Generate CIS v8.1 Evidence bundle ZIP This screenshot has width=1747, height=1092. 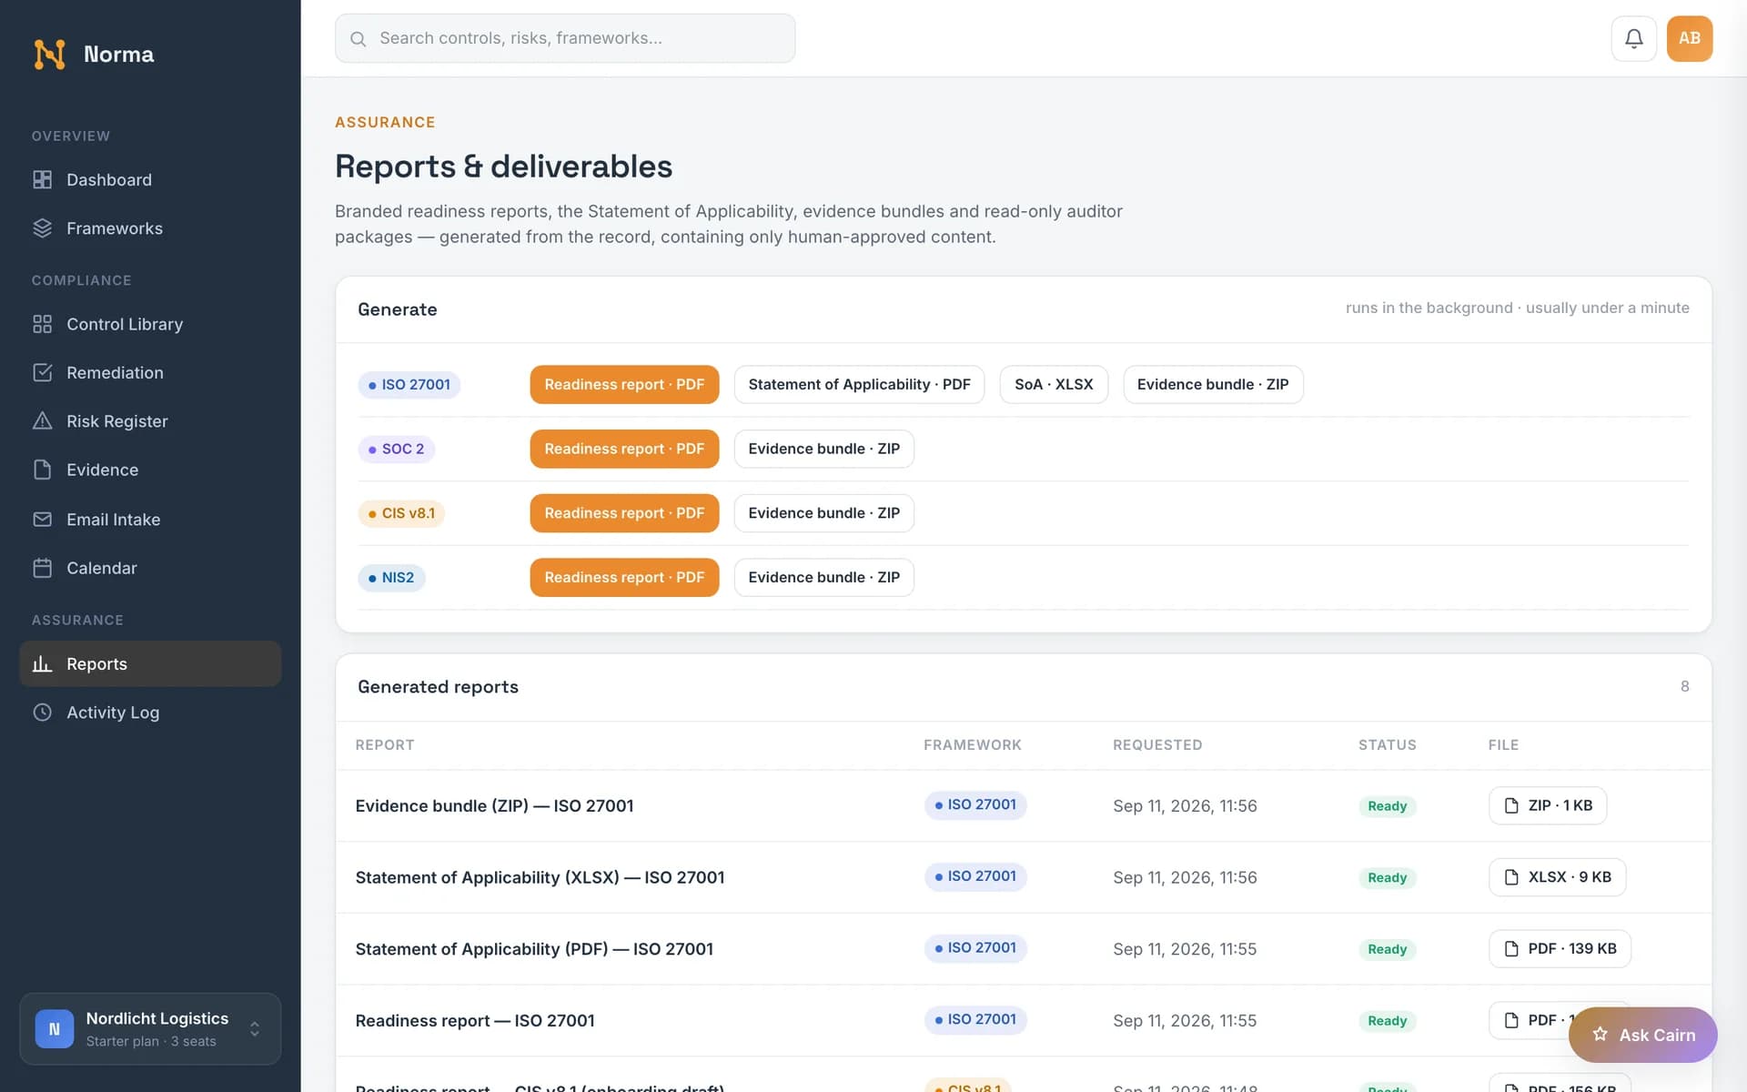(x=823, y=513)
